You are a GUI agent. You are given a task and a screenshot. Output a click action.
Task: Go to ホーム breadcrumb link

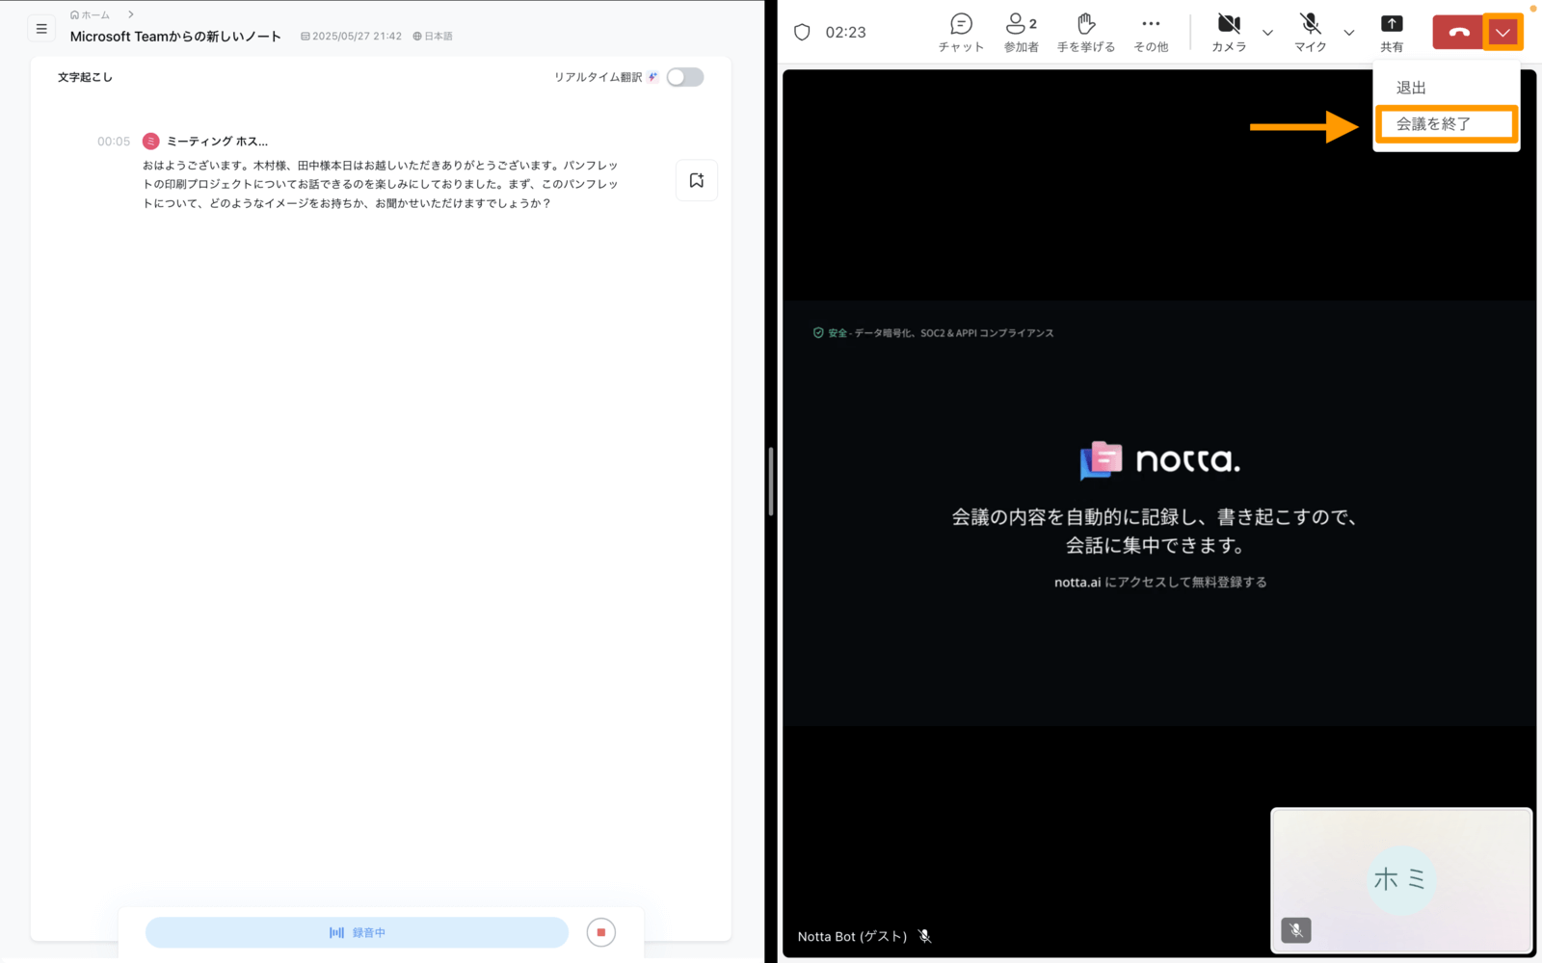91,14
